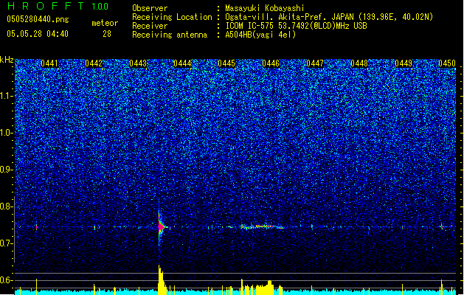Click the bright red meteor echo burst
This screenshot has width=464, height=295.
[x=161, y=227]
